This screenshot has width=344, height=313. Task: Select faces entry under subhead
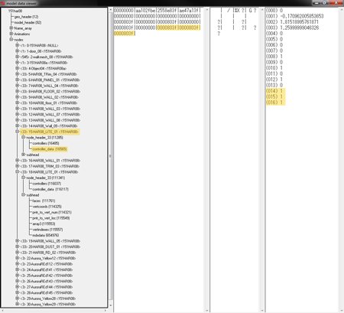coord(44,201)
